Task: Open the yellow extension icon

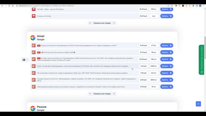Action: coord(186,6)
